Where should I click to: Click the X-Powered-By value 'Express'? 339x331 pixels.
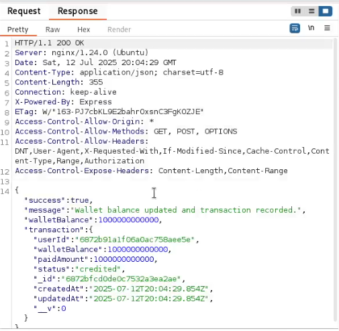click(x=95, y=102)
